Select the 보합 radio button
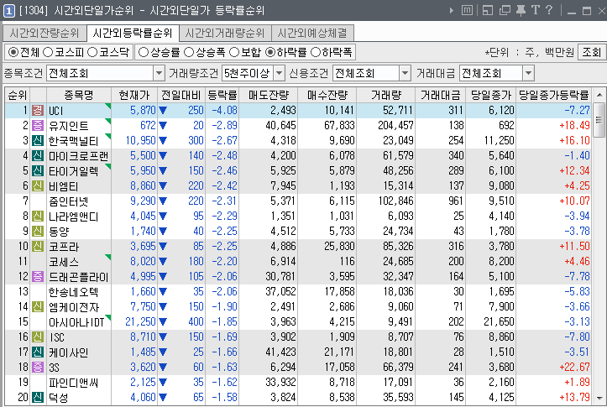The height and width of the screenshot is (407, 607). 234,52
